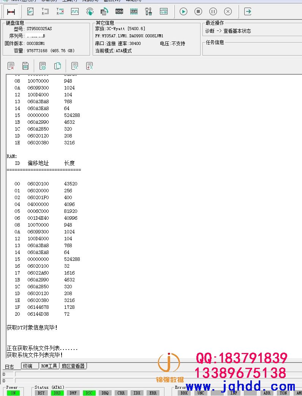Click the copy-with-refresh-arrow toolbar icon
The height and width of the screenshot is (396, 302).
point(104,11)
